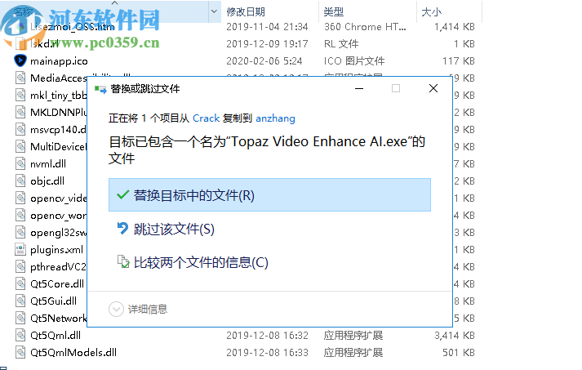Select Qt5Network file icon

[x=20, y=318]
